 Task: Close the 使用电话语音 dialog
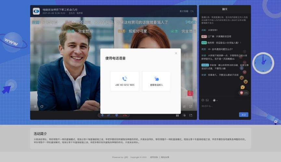176,53
